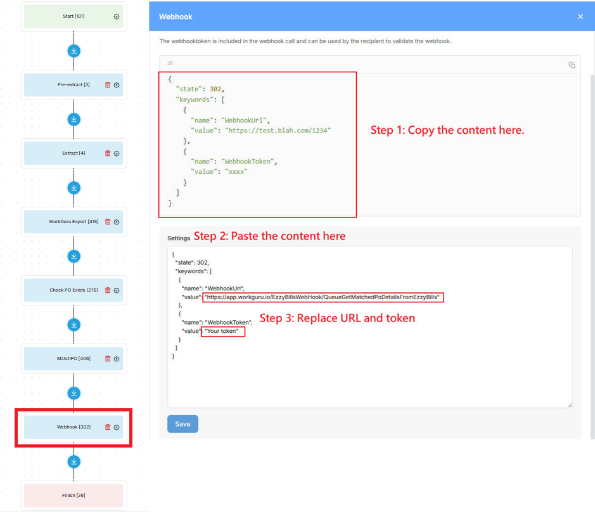The width and height of the screenshot is (595, 516).
Task: Select the Finish [26] node
Action: [x=74, y=496]
